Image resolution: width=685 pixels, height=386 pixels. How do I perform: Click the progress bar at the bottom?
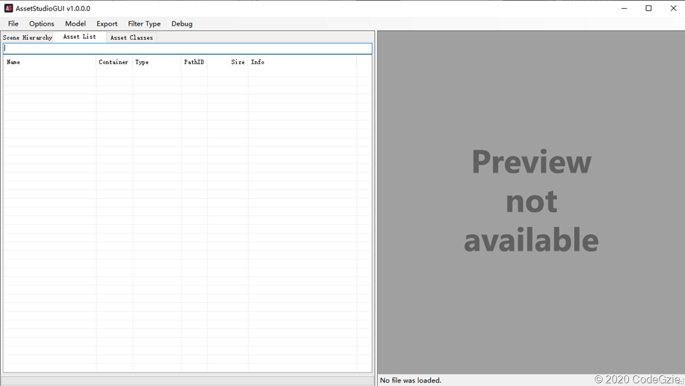point(188,381)
